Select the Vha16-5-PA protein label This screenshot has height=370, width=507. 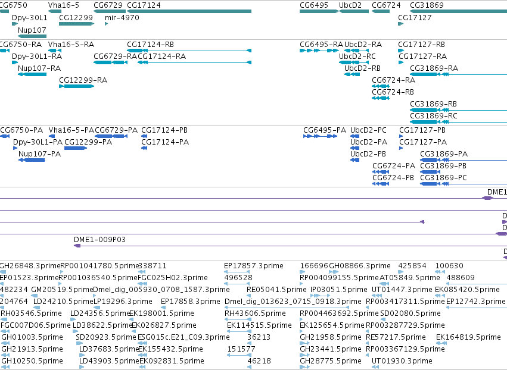click(x=71, y=130)
